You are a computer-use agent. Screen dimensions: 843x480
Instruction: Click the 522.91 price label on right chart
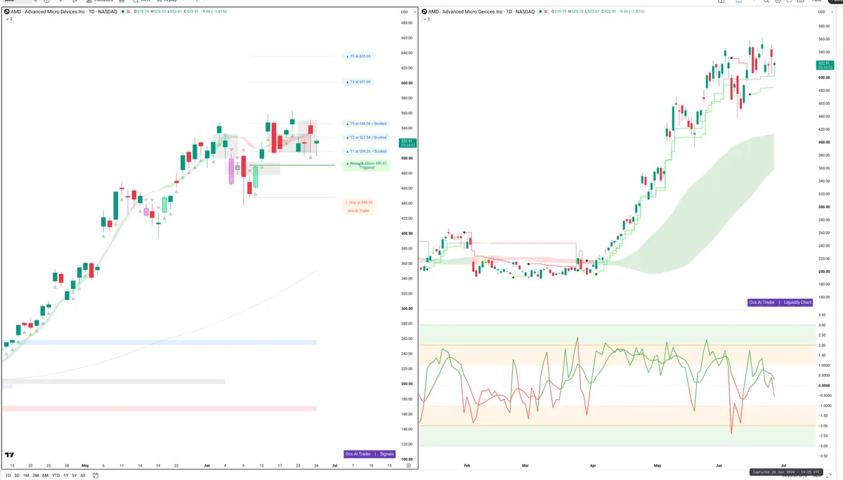pyautogui.click(x=824, y=65)
